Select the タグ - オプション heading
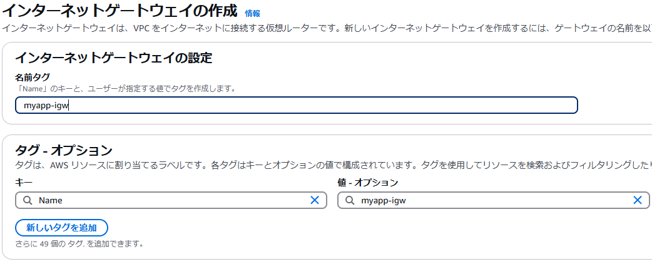652x264 pixels. [64, 150]
